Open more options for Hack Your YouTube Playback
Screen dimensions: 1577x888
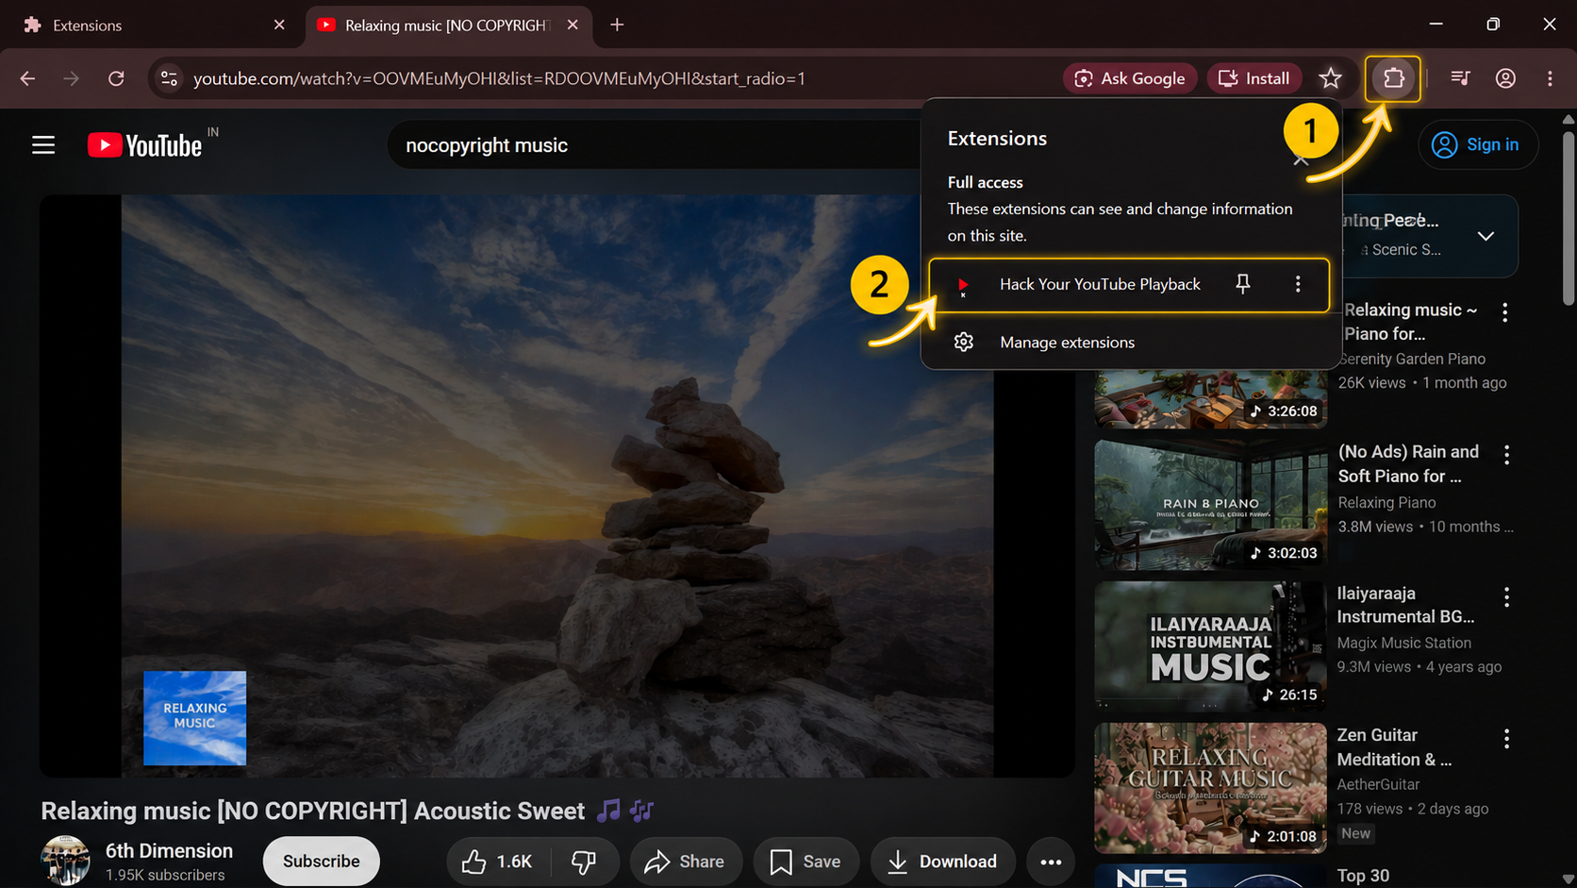(1298, 284)
